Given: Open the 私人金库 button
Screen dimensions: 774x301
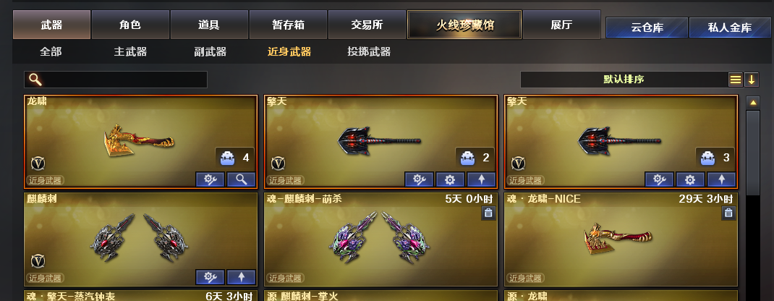Looking at the screenshot, I should (x=730, y=27).
